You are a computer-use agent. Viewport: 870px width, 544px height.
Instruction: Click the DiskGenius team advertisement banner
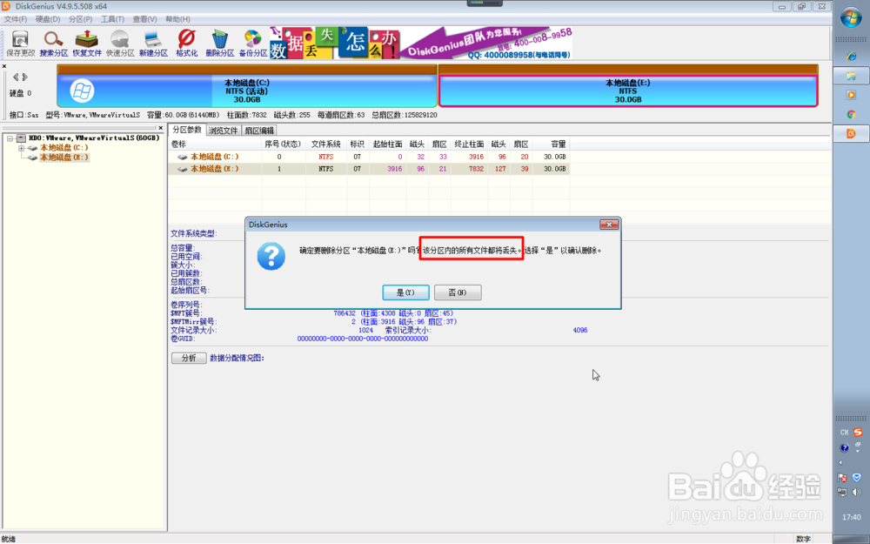[x=421, y=43]
